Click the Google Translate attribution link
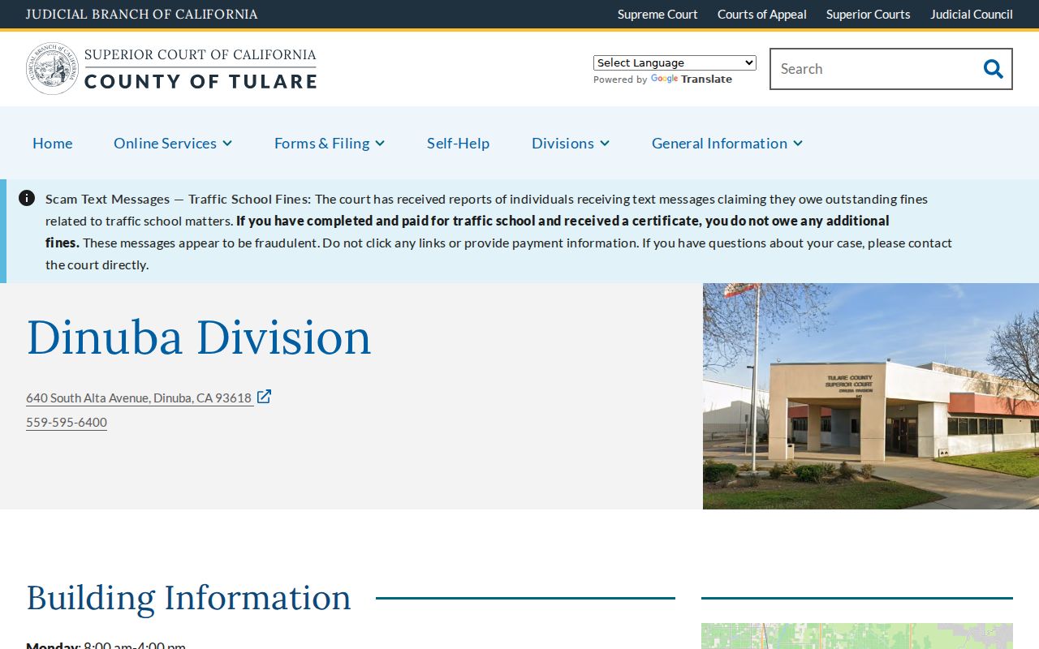The height and width of the screenshot is (649, 1039). (x=692, y=80)
